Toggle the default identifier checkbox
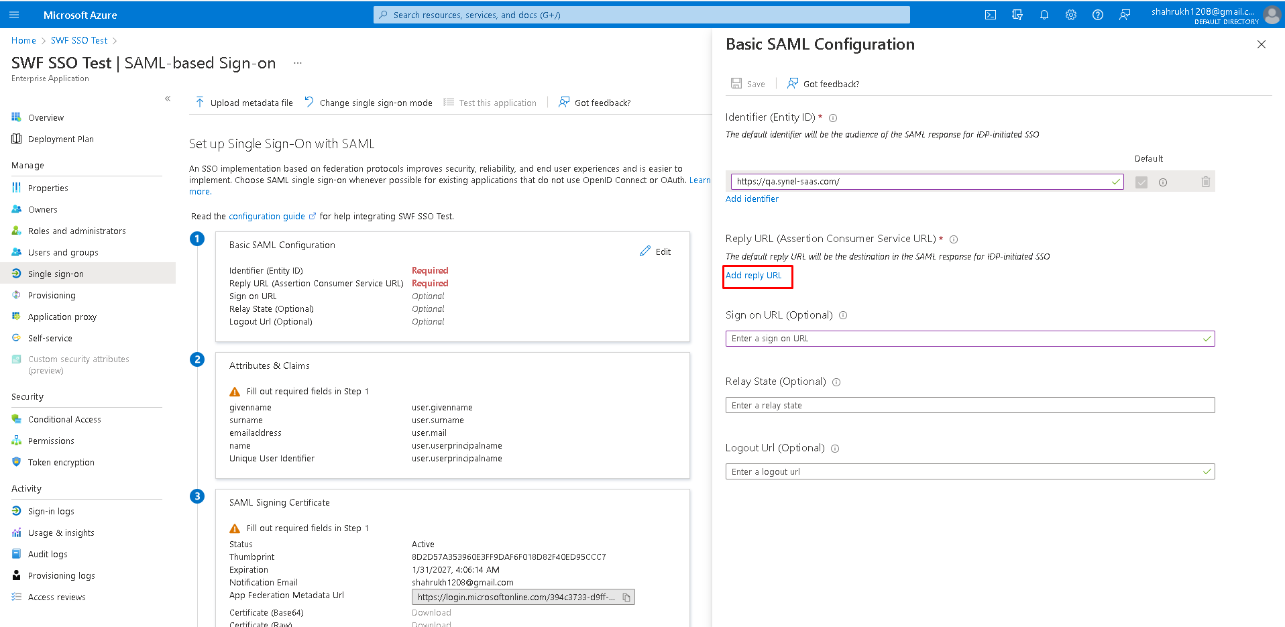The image size is (1285, 627). 1141,182
